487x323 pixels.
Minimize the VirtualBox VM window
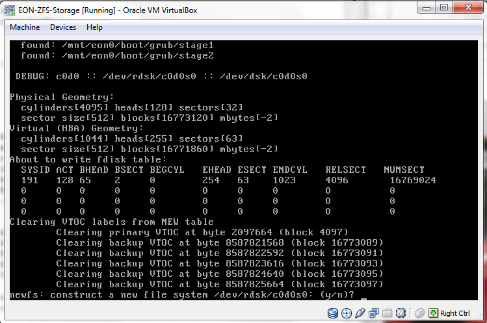427,7
